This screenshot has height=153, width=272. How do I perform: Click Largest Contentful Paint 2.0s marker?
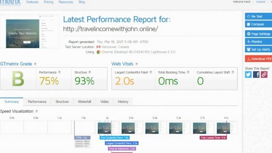[122, 143]
